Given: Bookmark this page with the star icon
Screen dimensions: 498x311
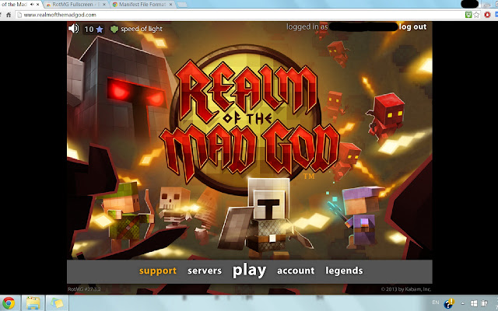Looking at the screenshot, I should pos(476,15).
